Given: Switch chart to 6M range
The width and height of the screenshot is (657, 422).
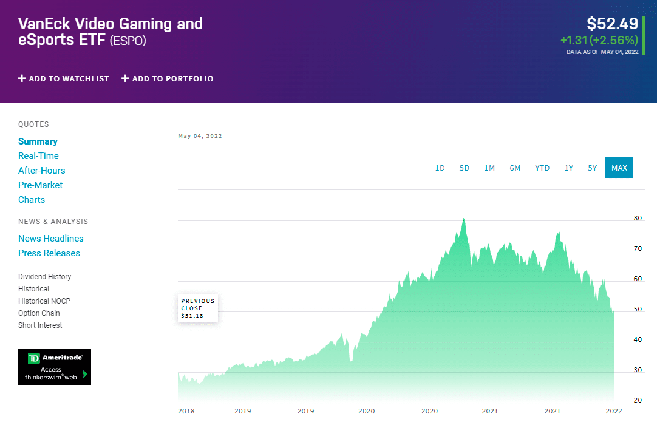Looking at the screenshot, I should coord(515,168).
